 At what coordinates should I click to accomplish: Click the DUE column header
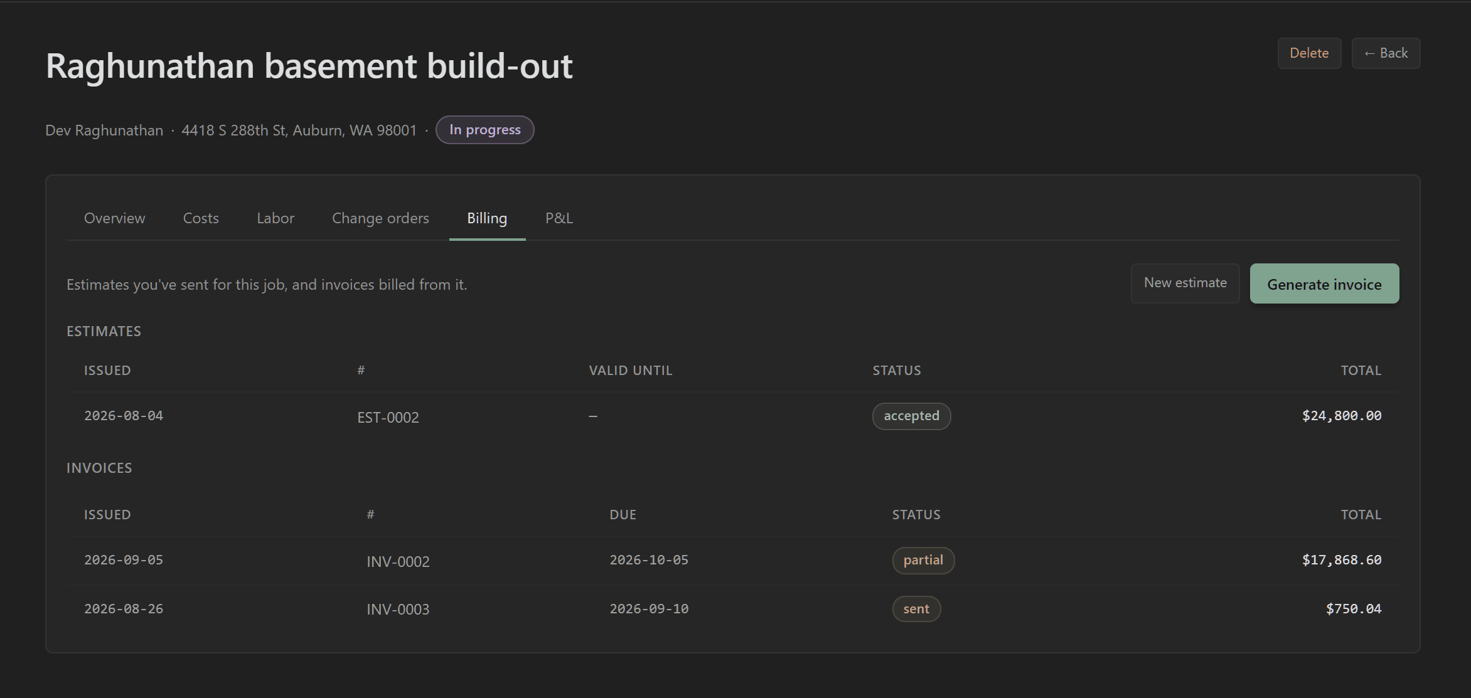tap(623, 515)
